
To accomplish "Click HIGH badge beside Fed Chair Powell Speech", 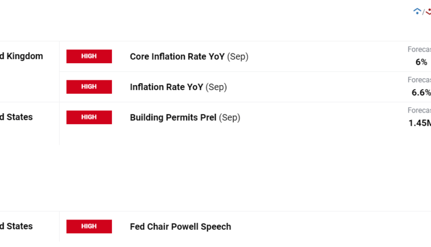I will (89, 226).
